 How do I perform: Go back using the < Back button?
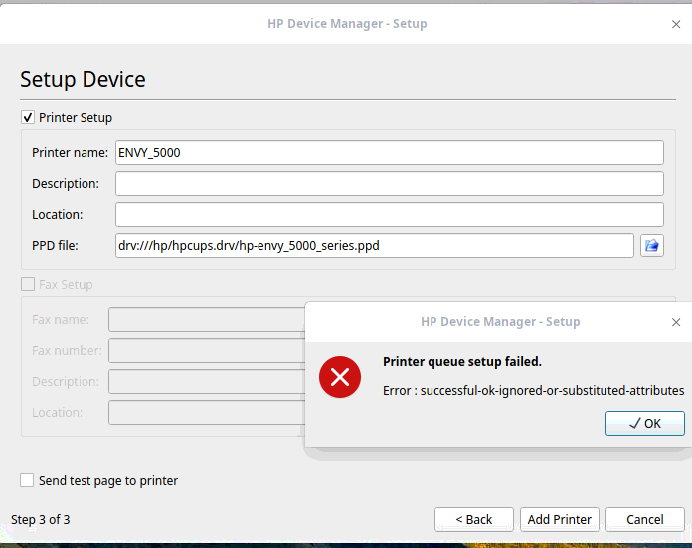(474, 519)
